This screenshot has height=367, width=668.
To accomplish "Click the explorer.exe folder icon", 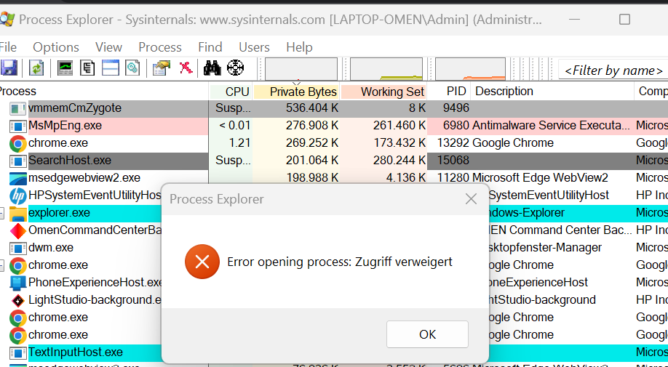I will tap(18, 214).
